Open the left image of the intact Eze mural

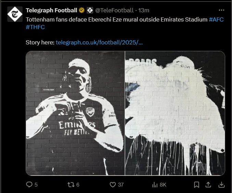pos(75,113)
